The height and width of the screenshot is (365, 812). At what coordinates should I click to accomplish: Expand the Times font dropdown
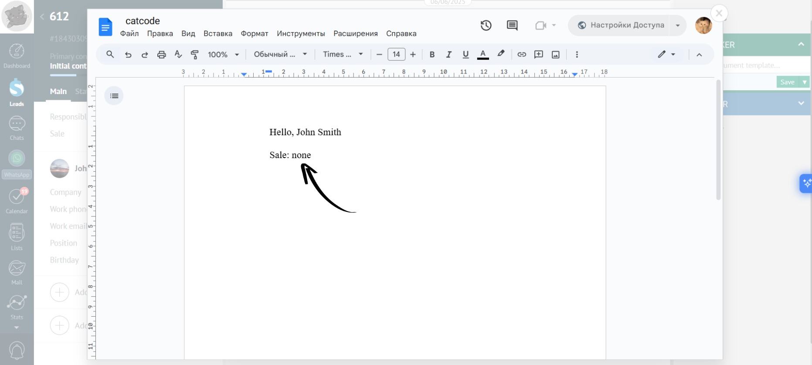pyautogui.click(x=343, y=54)
